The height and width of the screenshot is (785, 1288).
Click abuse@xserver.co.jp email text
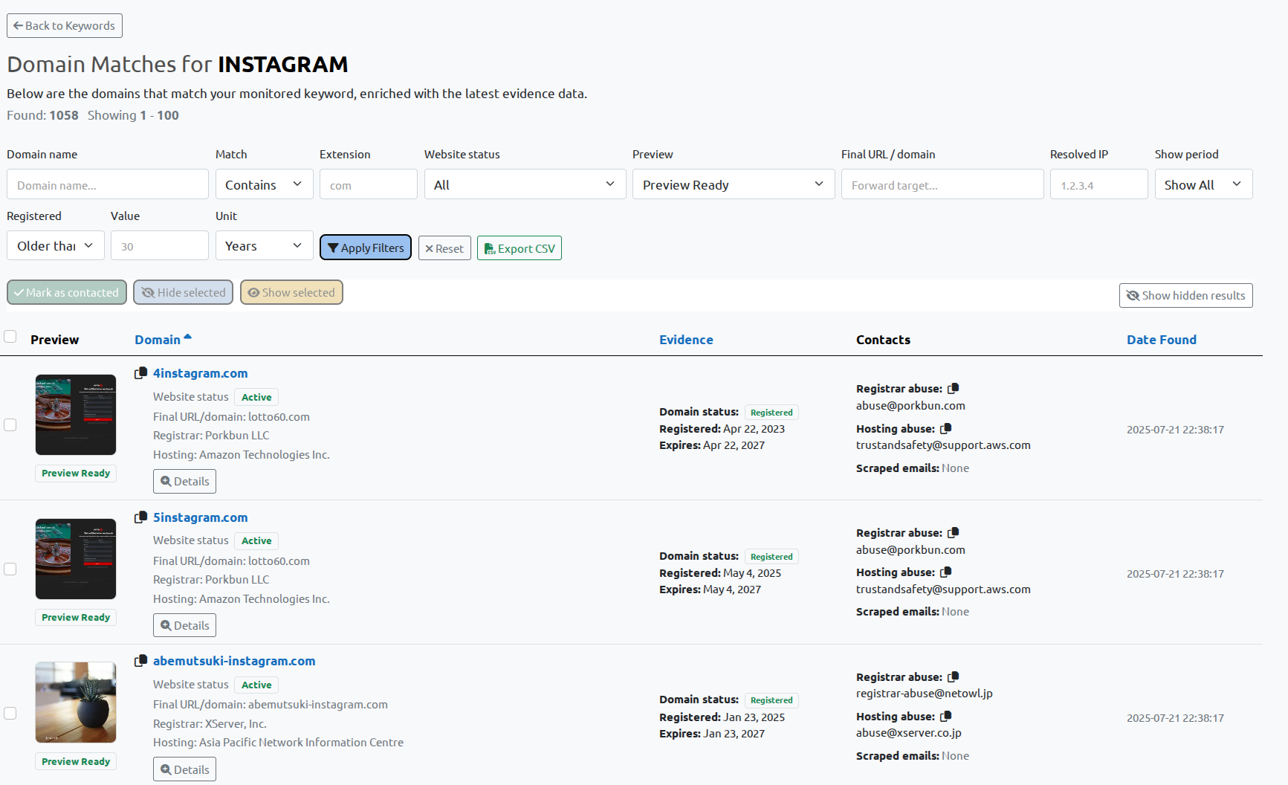coord(908,733)
